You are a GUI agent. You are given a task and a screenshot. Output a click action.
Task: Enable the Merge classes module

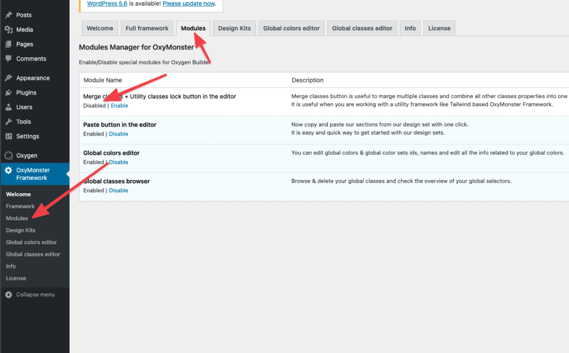tap(119, 105)
